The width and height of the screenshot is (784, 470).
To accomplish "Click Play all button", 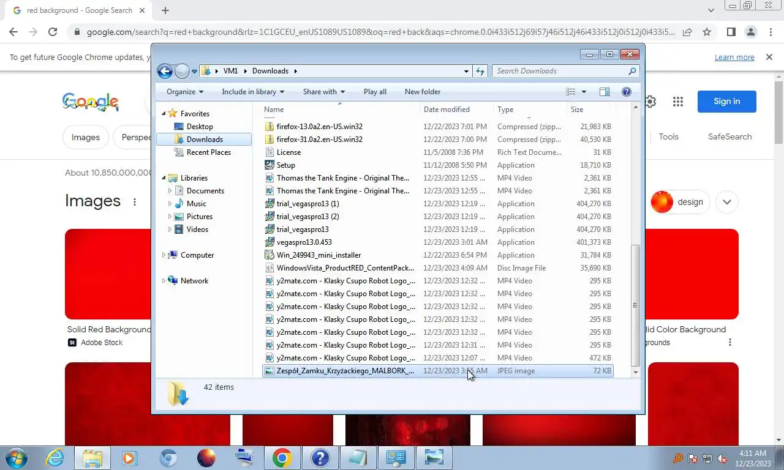I will (375, 92).
